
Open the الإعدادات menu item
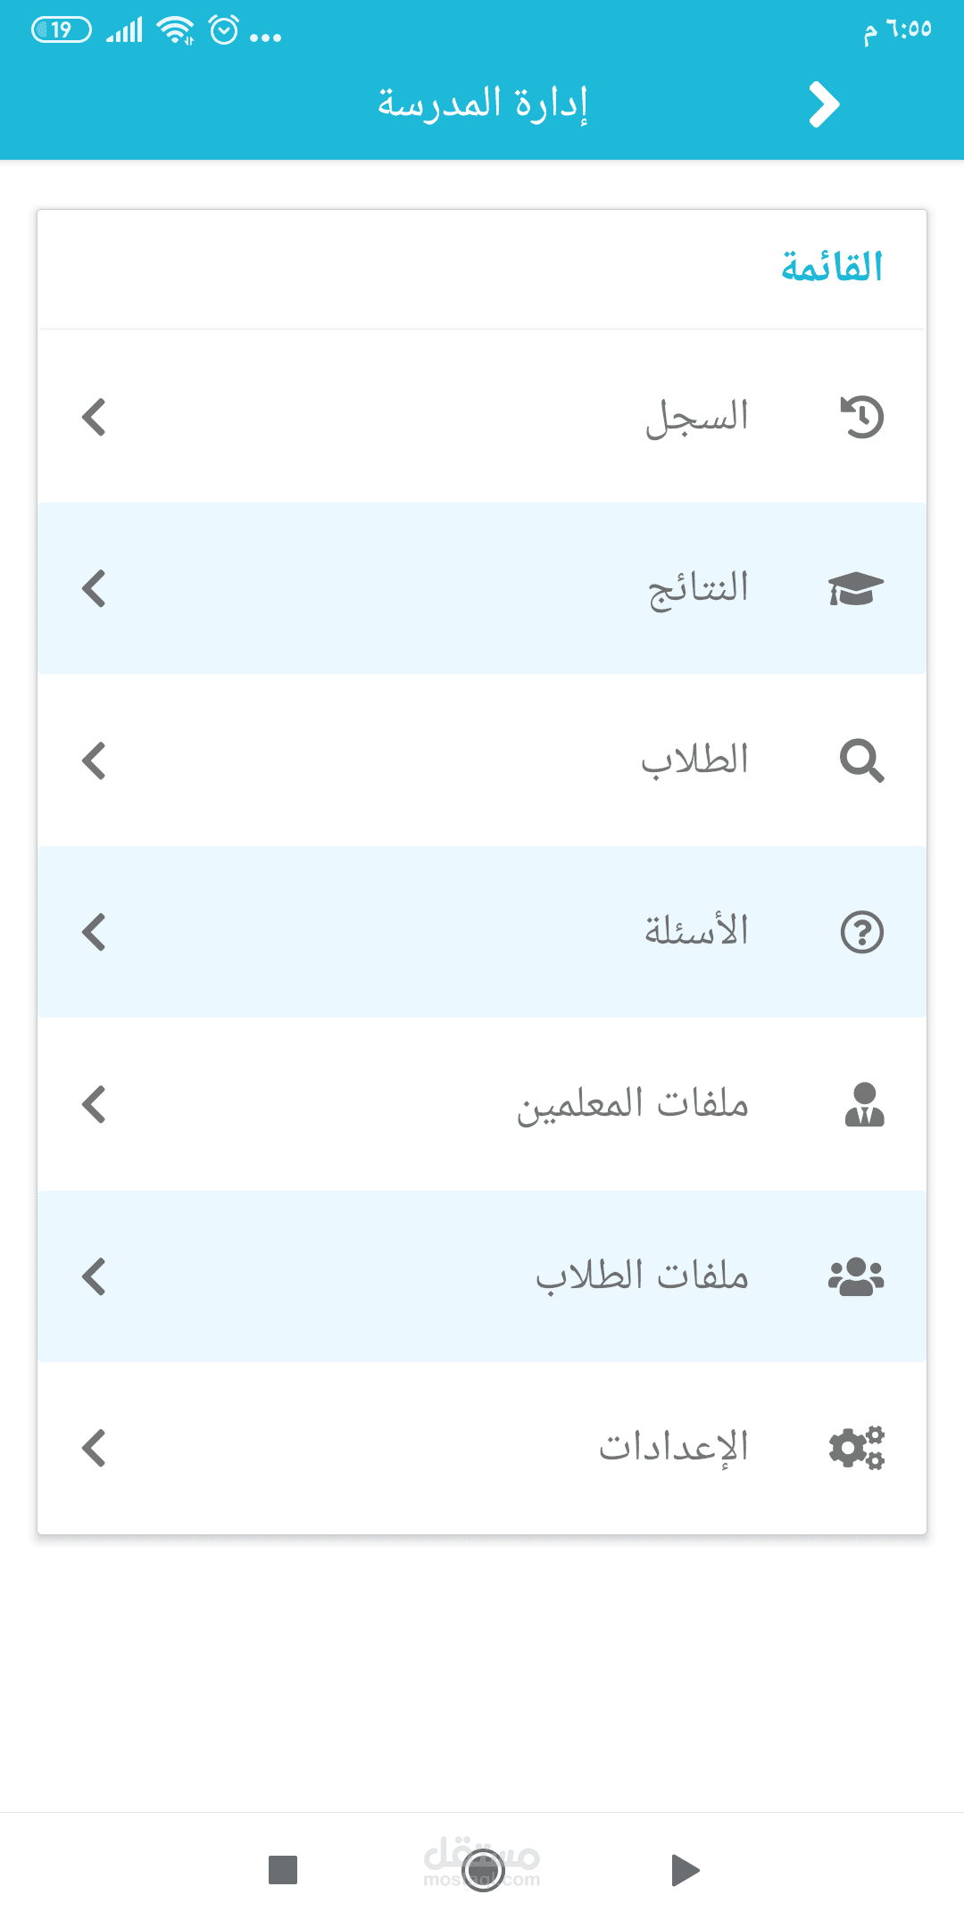coord(482,1448)
